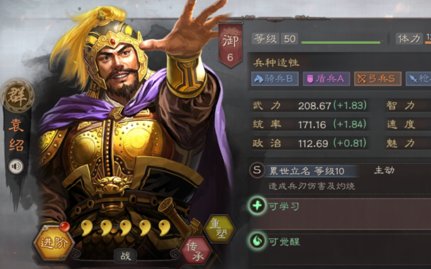431x269 pixels.
Task: Click the green level experience bar
Action: point(341,43)
